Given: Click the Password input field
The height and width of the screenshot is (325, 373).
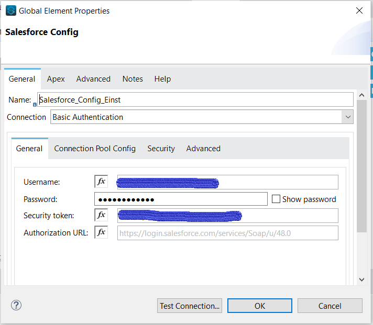Looking at the screenshot, I should point(181,199).
